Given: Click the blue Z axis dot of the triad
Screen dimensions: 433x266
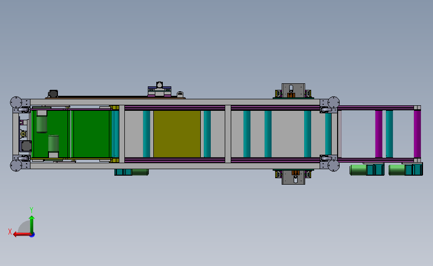Looking at the screenshot, I should 32,235.
